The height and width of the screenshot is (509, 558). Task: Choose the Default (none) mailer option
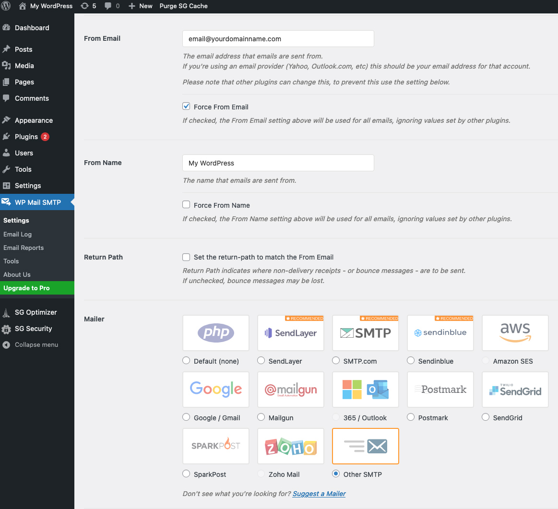coord(186,360)
